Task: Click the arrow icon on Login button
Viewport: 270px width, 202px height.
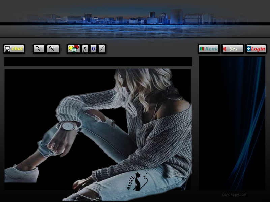Action: [248, 49]
